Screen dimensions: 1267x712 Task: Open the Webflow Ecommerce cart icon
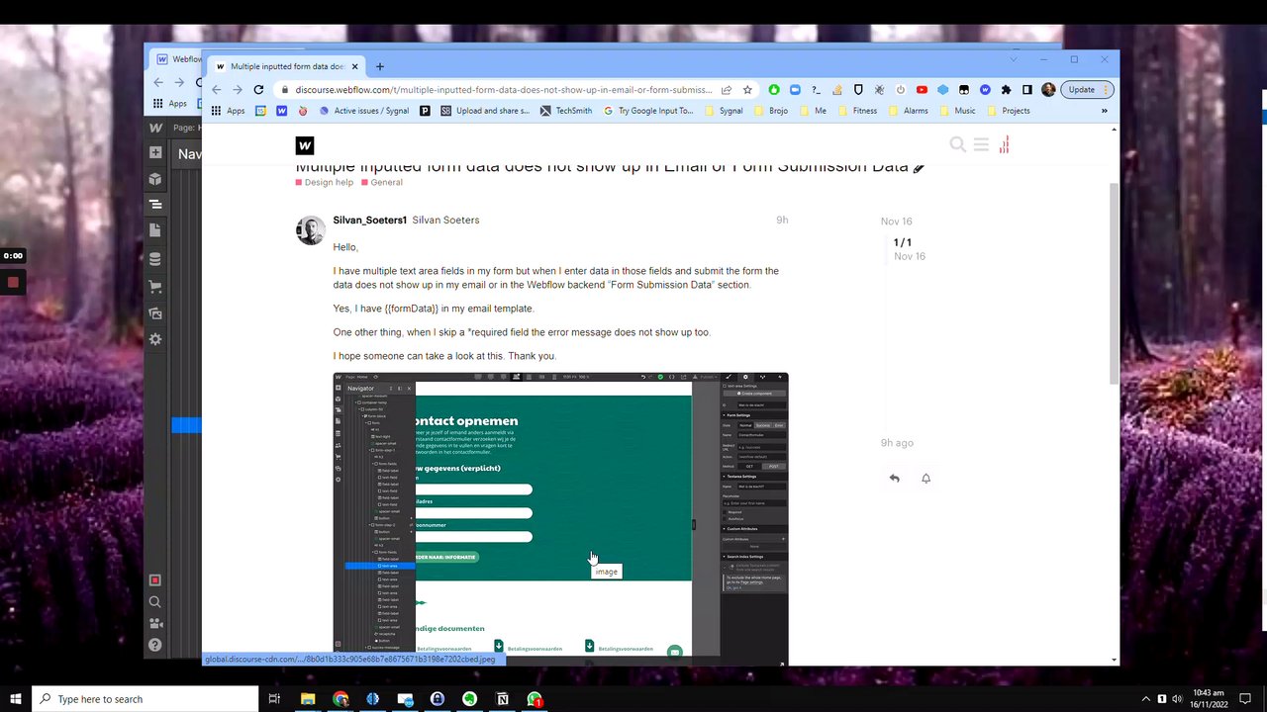click(155, 287)
